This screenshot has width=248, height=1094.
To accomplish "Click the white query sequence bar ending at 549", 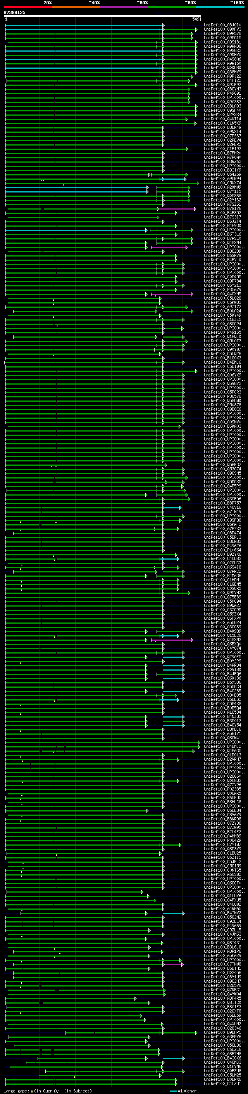I will [x=102, y=16].
